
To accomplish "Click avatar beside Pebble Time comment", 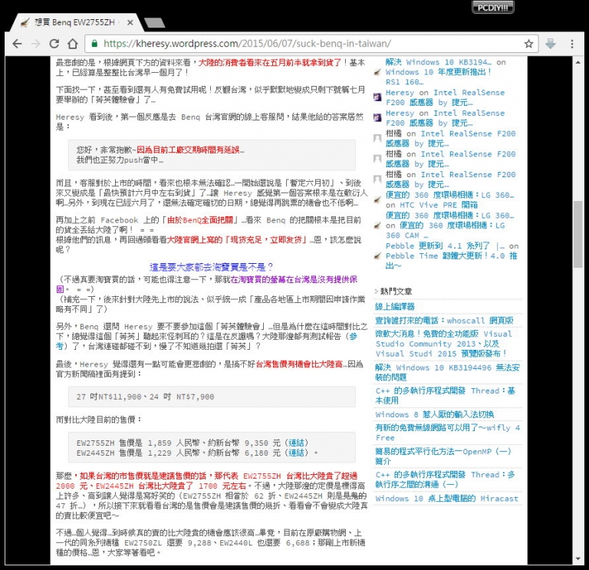I will (377, 256).
